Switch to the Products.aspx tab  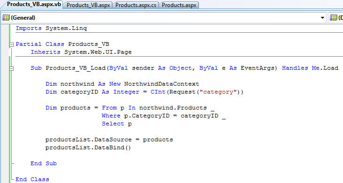tap(179, 5)
